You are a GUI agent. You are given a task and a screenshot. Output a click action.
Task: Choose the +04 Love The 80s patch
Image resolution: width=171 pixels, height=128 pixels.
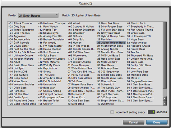pos(19,33)
